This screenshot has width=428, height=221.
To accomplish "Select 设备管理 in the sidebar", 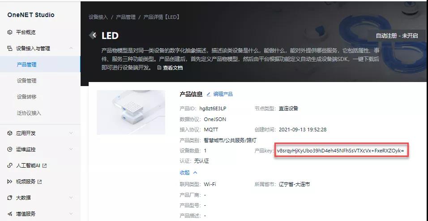I will [x=26, y=81].
